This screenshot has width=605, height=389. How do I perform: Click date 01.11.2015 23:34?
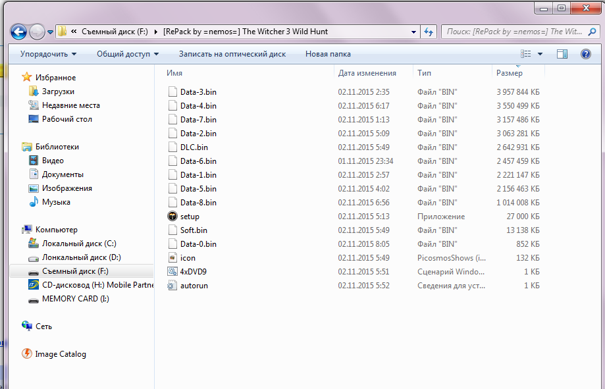365,161
